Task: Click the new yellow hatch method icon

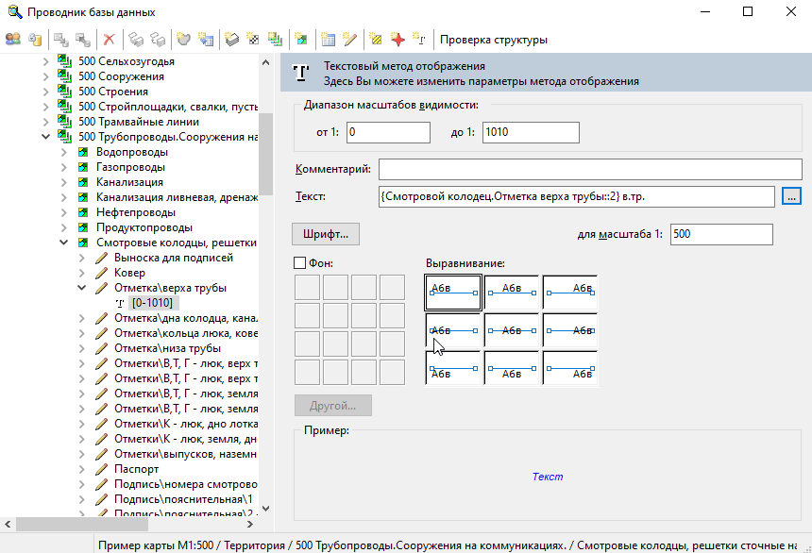Action: click(x=376, y=40)
